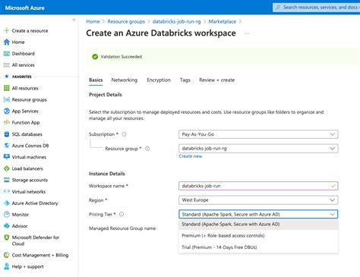Image resolution: width=360 pixels, height=277 pixels.
Task: Open the Storage accounts icon
Action: [7, 180]
